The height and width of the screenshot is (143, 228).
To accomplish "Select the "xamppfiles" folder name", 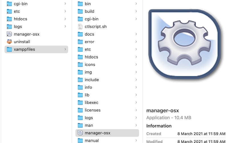I will (x=25, y=49).
